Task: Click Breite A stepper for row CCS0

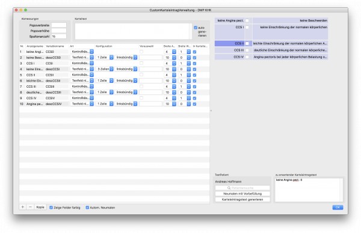Action: tap(174, 52)
